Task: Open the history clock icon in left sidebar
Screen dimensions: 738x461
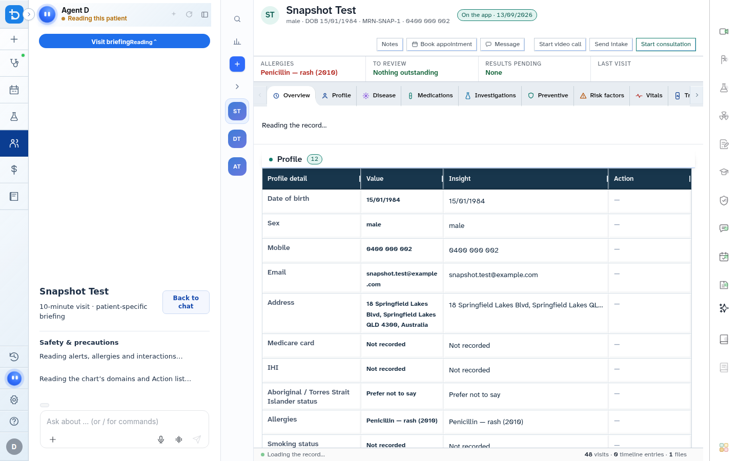Action: coord(14,357)
